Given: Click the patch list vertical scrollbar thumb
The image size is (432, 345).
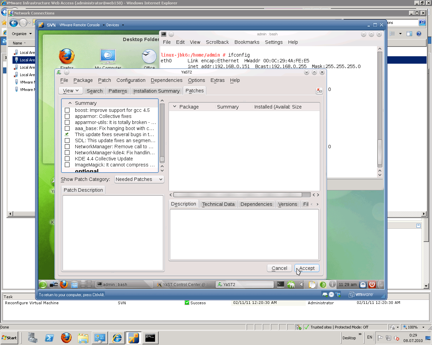Looking at the screenshot, I should coord(162,159).
